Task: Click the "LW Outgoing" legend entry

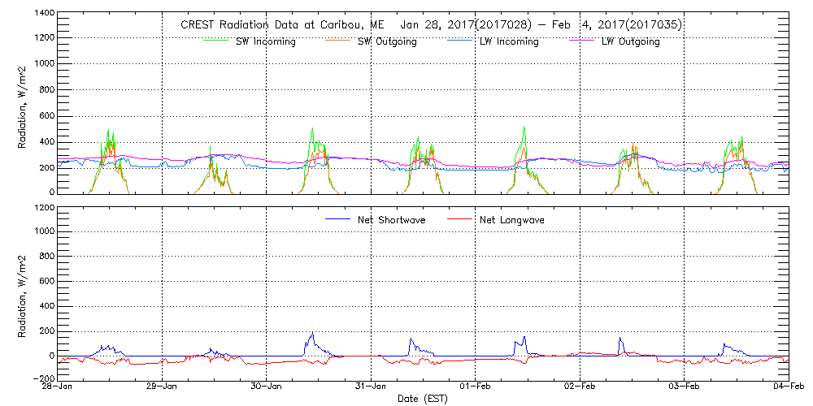Action: point(630,41)
